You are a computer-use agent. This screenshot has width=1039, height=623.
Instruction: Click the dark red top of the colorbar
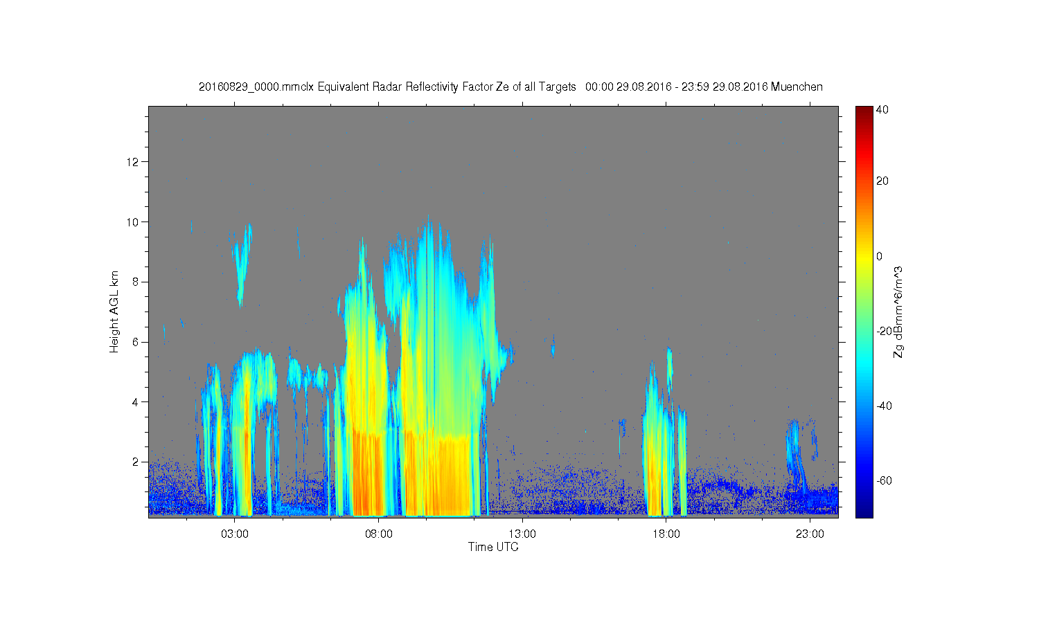(864, 111)
